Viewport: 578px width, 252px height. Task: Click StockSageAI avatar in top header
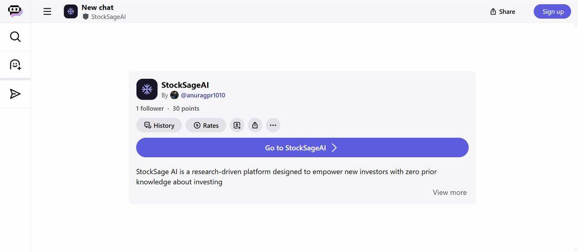71,12
